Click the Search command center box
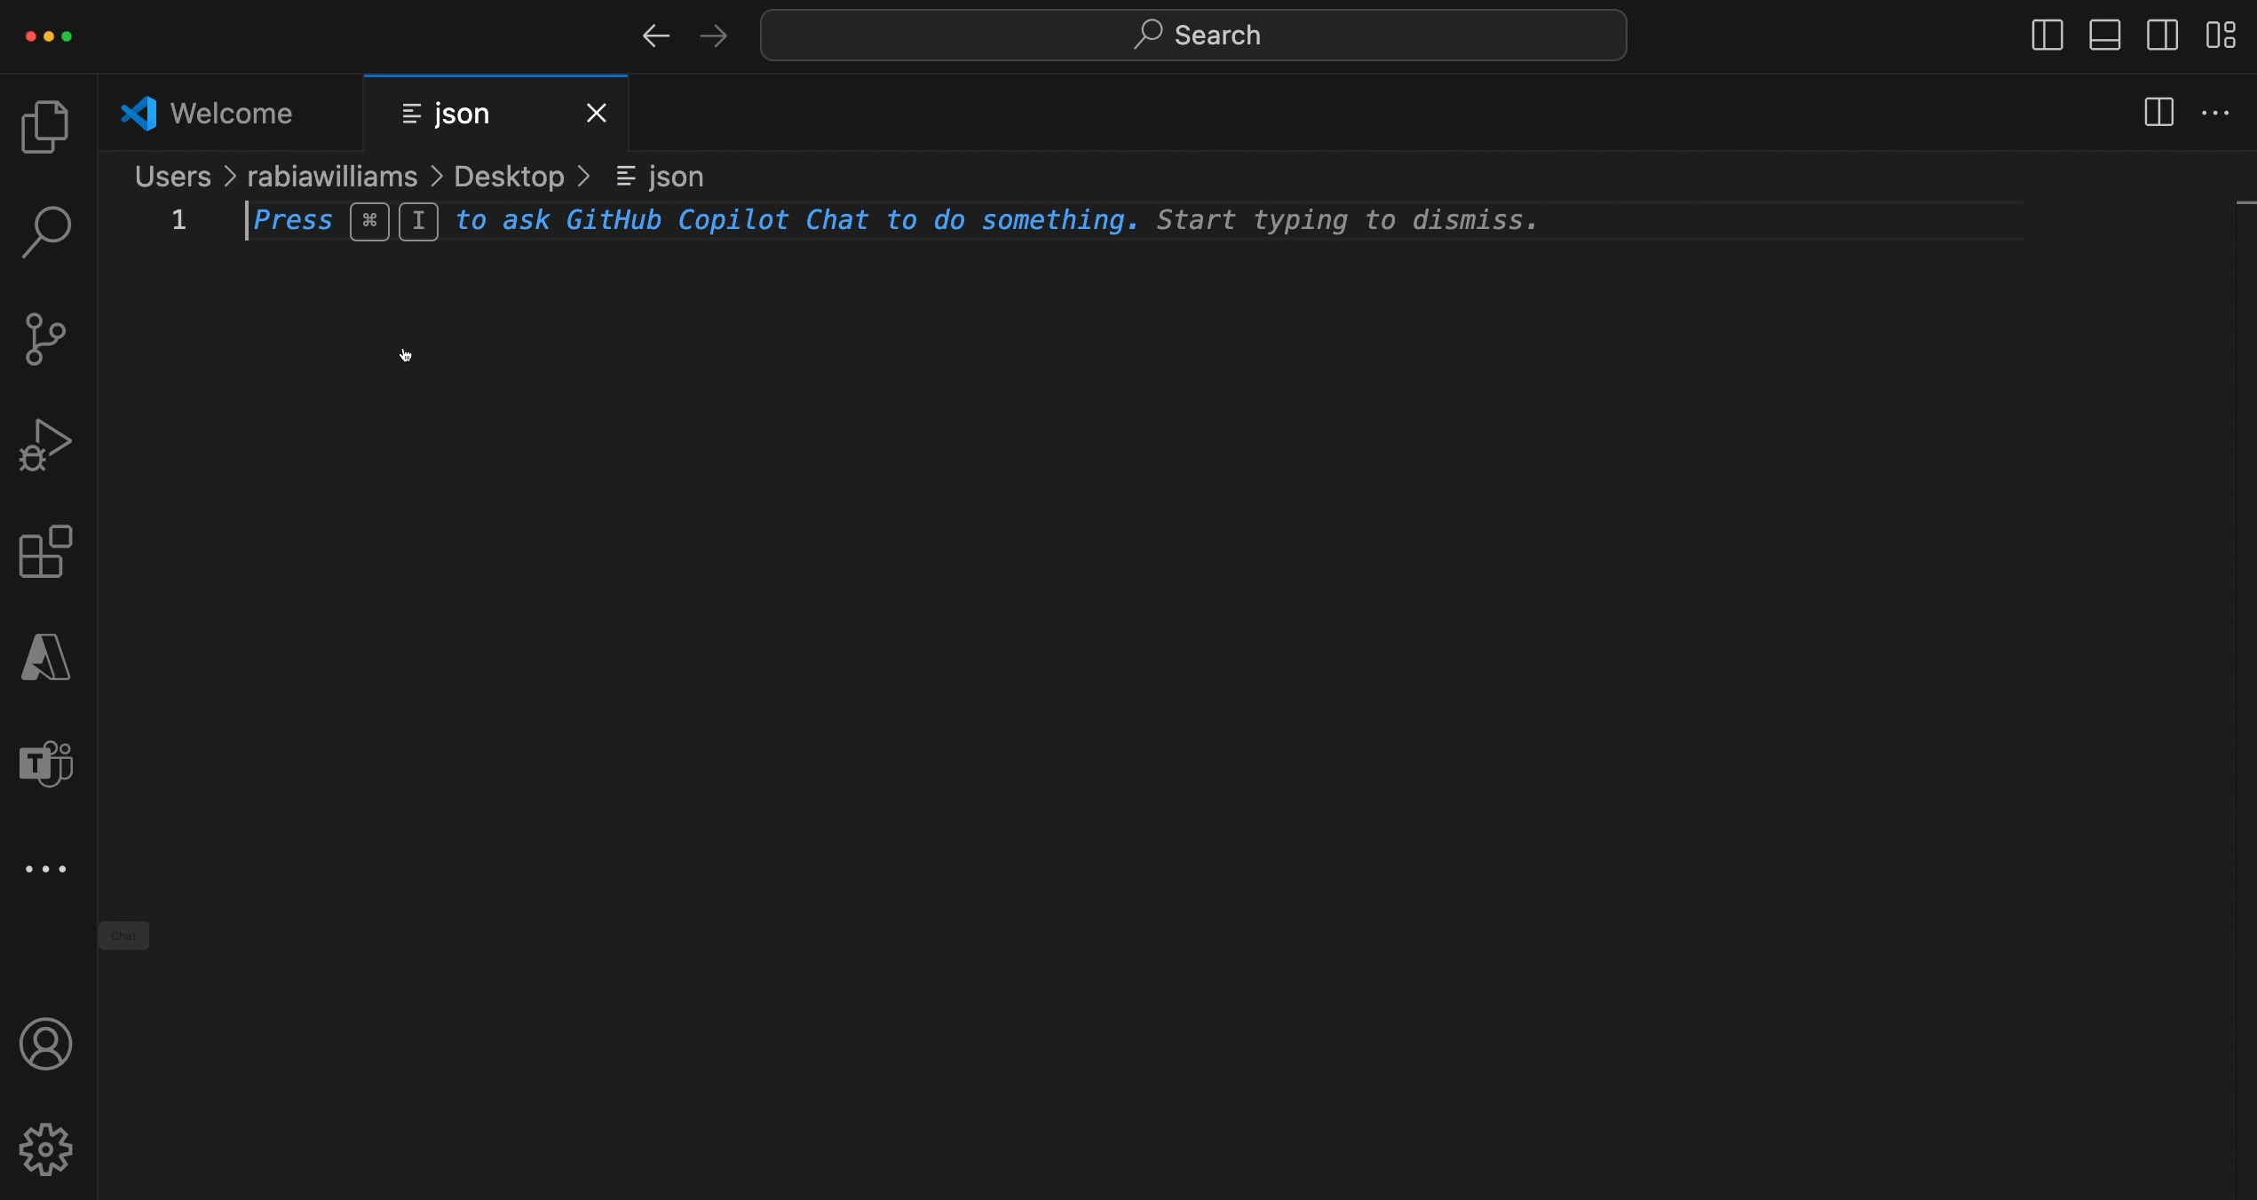The width and height of the screenshot is (2257, 1200). (x=1193, y=36)
